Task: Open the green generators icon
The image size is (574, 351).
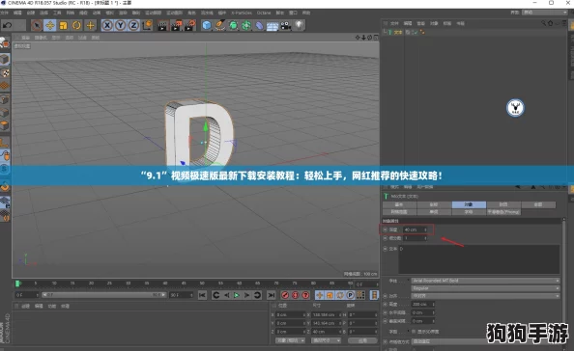Action: (x=233, y=25)
